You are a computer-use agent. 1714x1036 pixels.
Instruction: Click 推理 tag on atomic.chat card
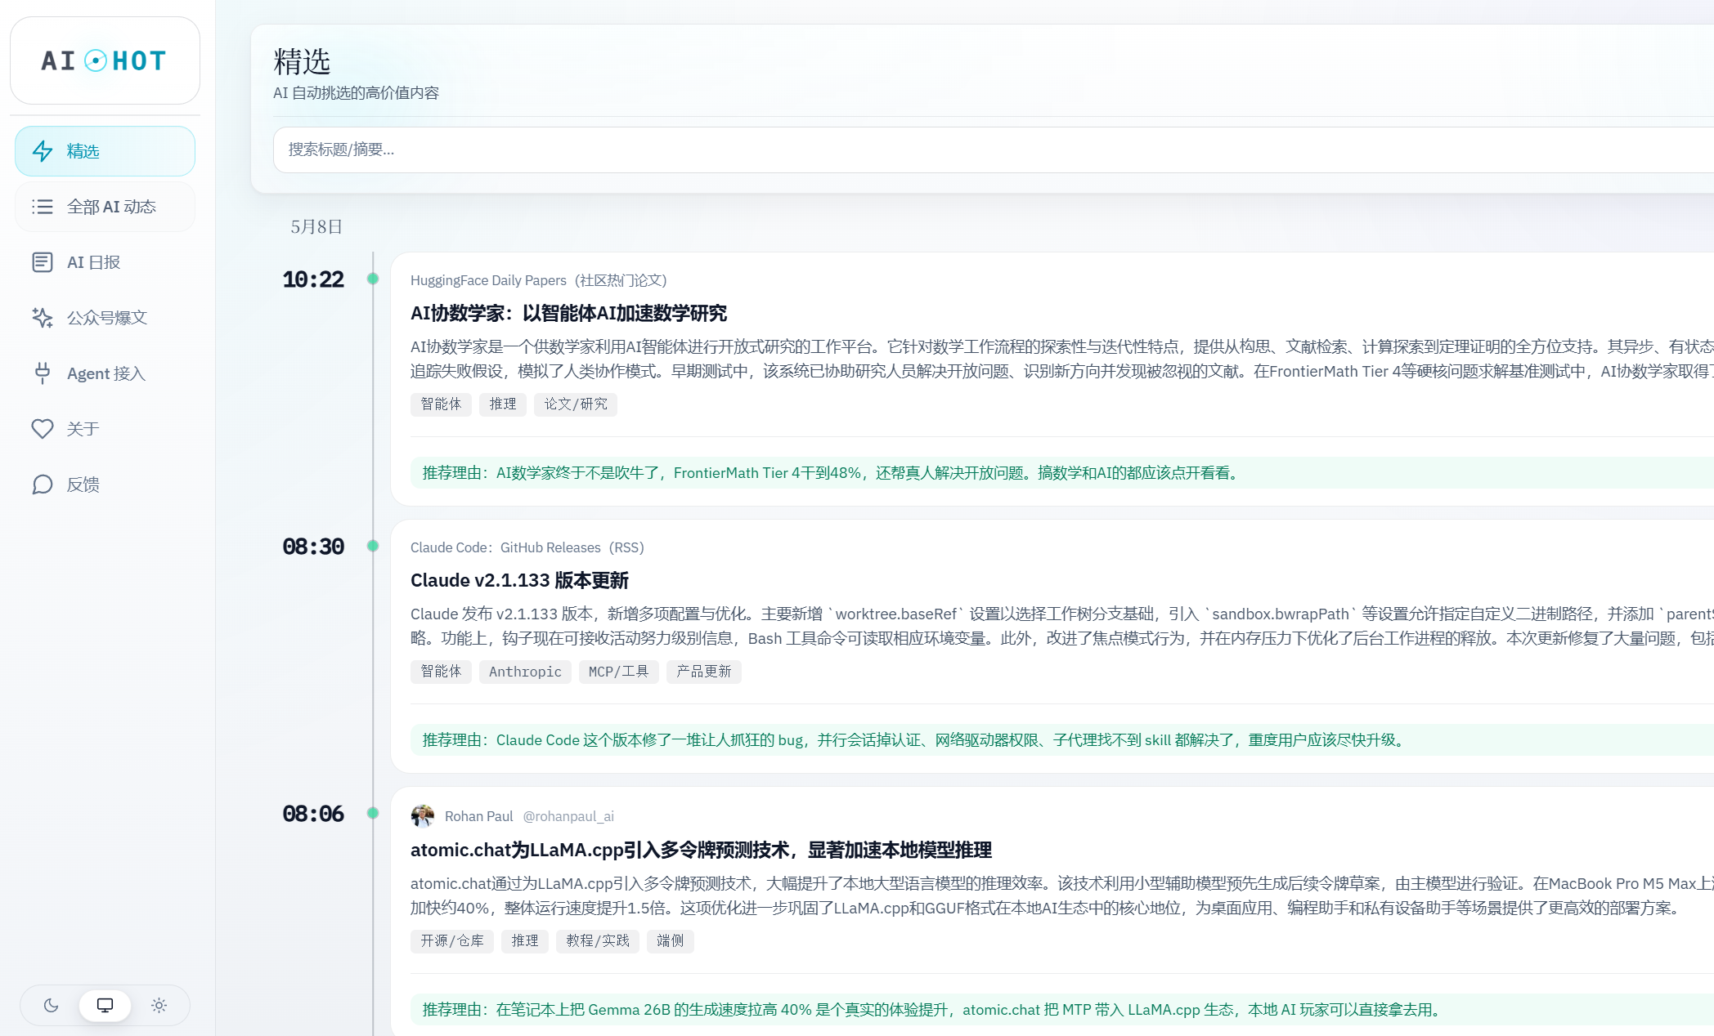click(x=525, y=941)
